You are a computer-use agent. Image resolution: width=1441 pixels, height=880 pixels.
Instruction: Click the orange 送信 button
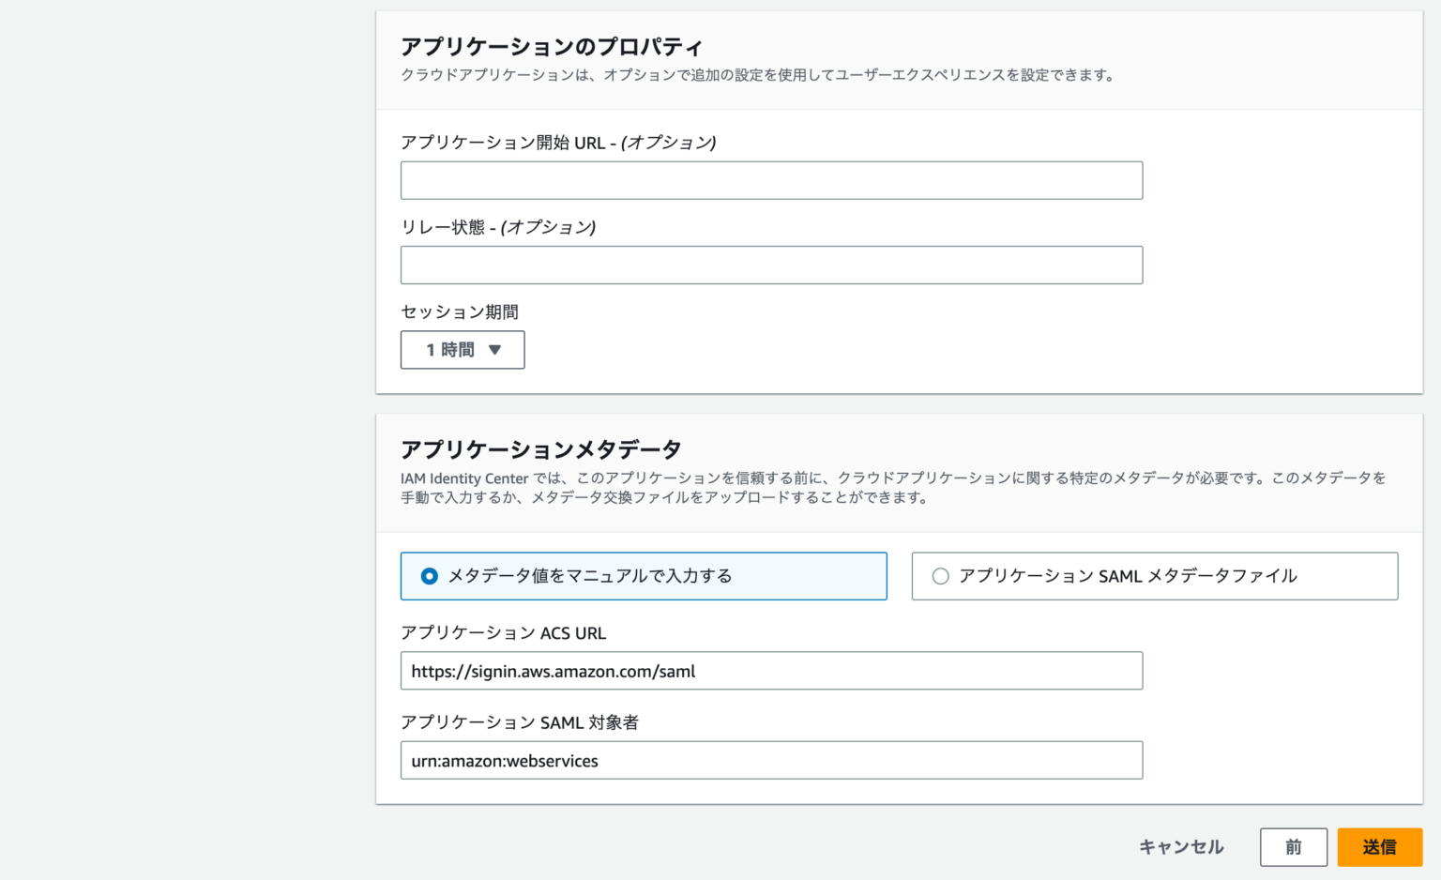1379,846
